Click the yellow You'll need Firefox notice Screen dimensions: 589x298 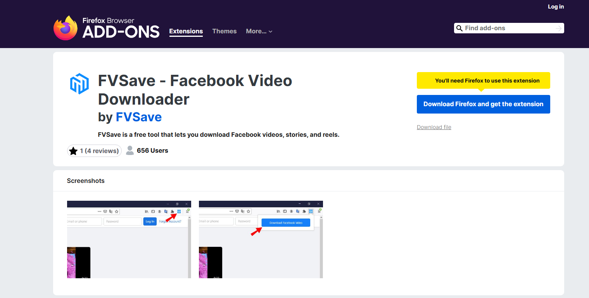coord(483,81)
